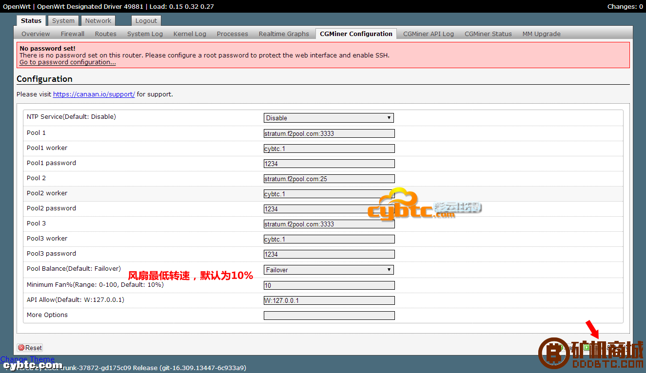Click the Reset button
This screenshot has height=373, width=646.
pyautogui.click(x=30, y=348)
